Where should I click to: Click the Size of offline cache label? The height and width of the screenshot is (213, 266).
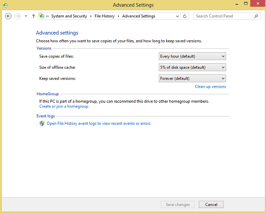click(57, 67)
